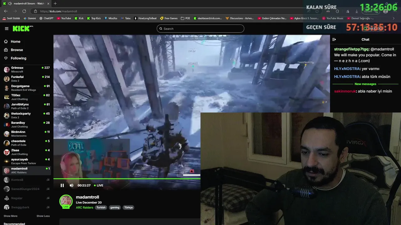The height and width of the screenshot is (225, 401).
Task: Open Free Games bookmark
Action: 169,18
